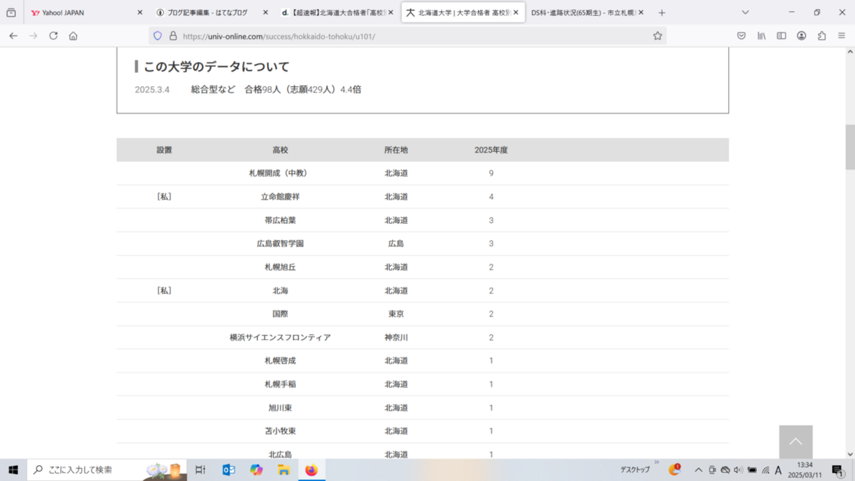The width and height of the screenshot is (855, 481).
Task: Open notification center icon
Action: click(837, 470)
